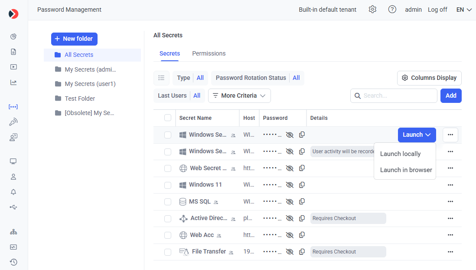This screenshot has width=476, height=270.
Task: Open the user question sidebar icon
Action: pyautogui.click(x=13, y=138)
